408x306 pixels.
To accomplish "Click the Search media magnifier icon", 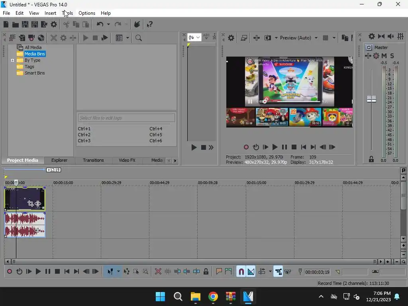I will click(138, 38).
